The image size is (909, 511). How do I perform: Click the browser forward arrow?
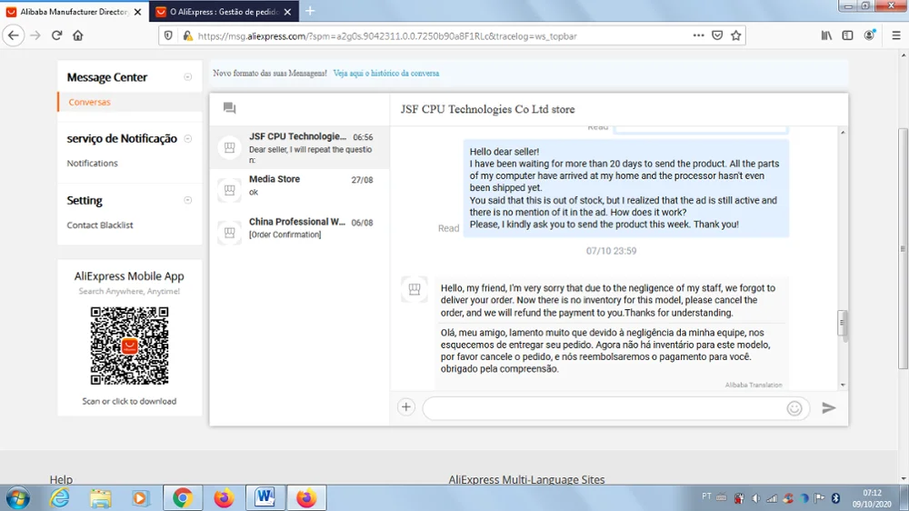pyautogui.click(x=35, y=35)
